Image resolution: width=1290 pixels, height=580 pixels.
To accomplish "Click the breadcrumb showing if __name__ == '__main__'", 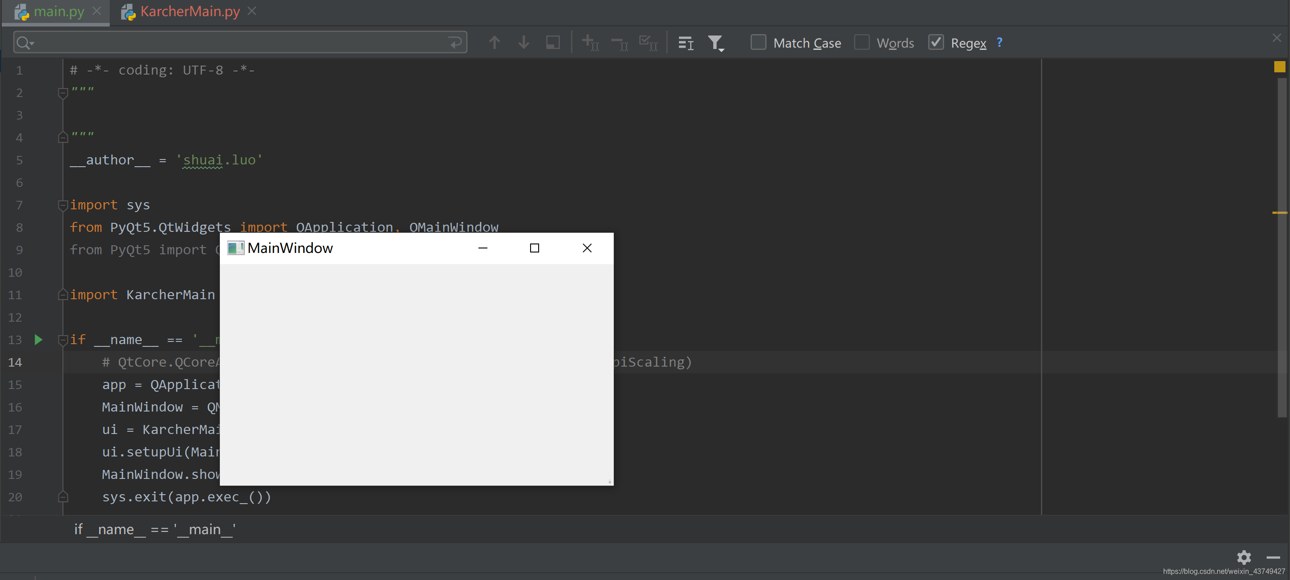I will tap(154, 529).
